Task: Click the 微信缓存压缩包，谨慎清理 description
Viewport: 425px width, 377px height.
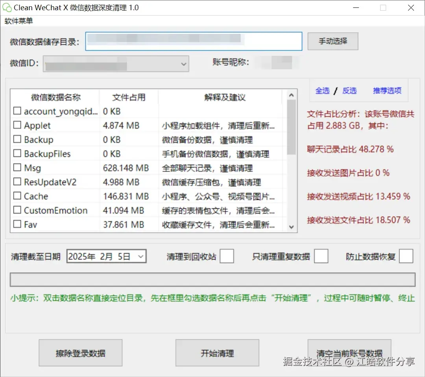Action: [211, 183]
